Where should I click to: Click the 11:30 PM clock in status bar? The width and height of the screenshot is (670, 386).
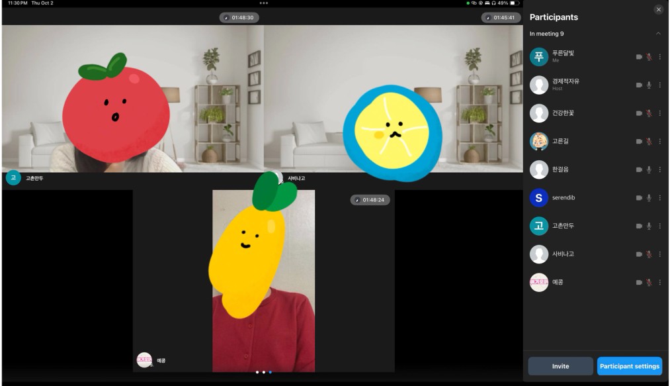[x=17, y=3]
